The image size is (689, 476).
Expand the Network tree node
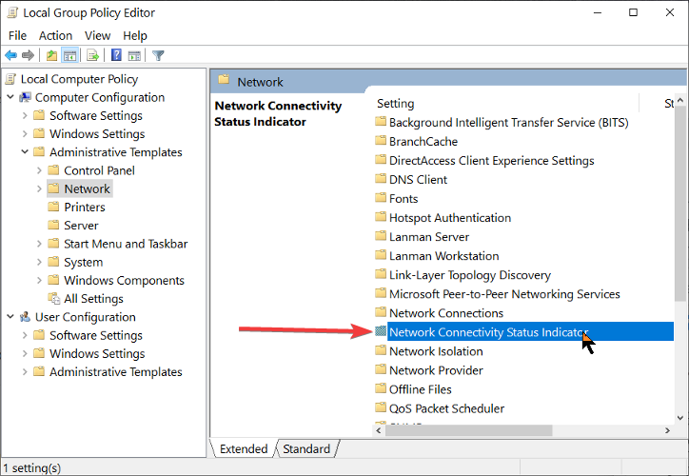point(40,188)
